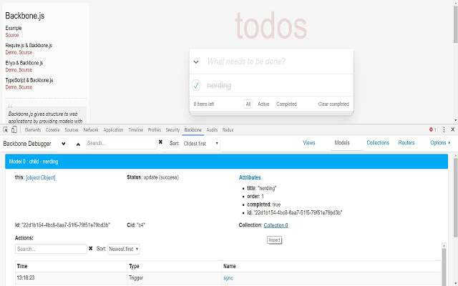
Task: Show the Views section
Action: pos(309,143)
